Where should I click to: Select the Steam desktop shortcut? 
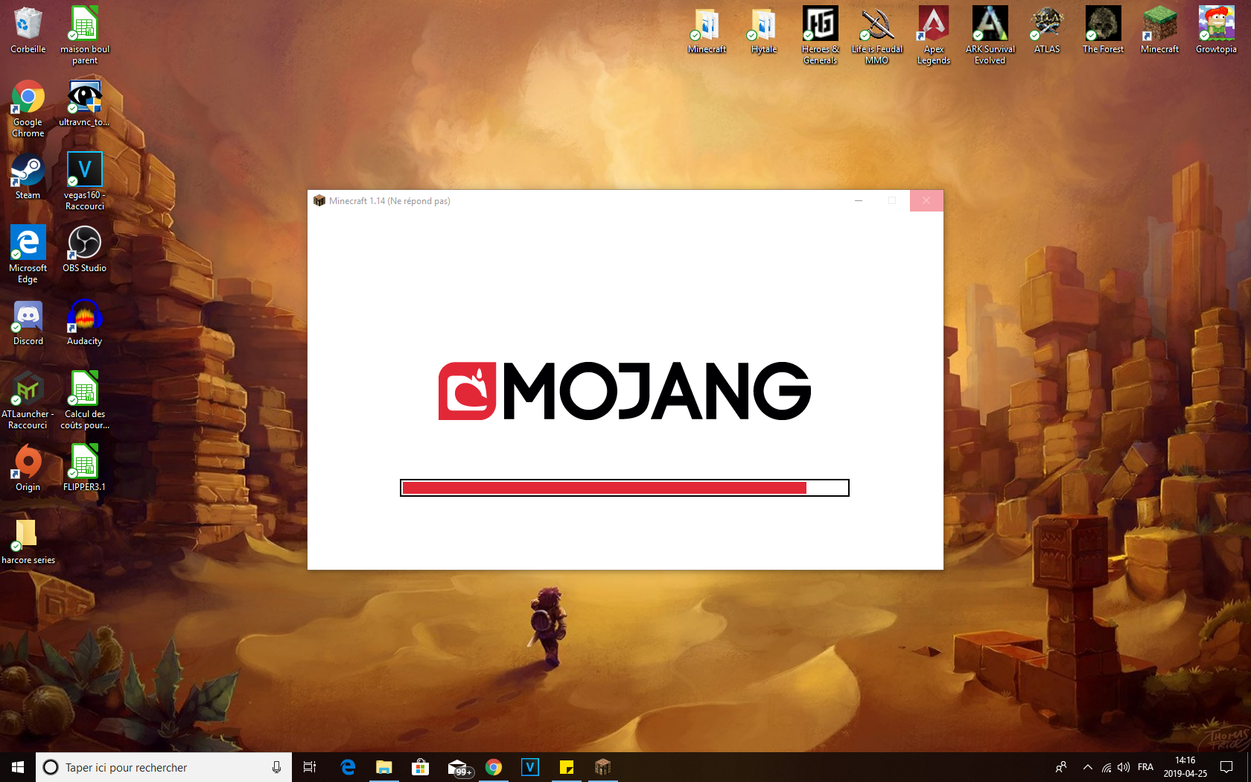[28, 177]
